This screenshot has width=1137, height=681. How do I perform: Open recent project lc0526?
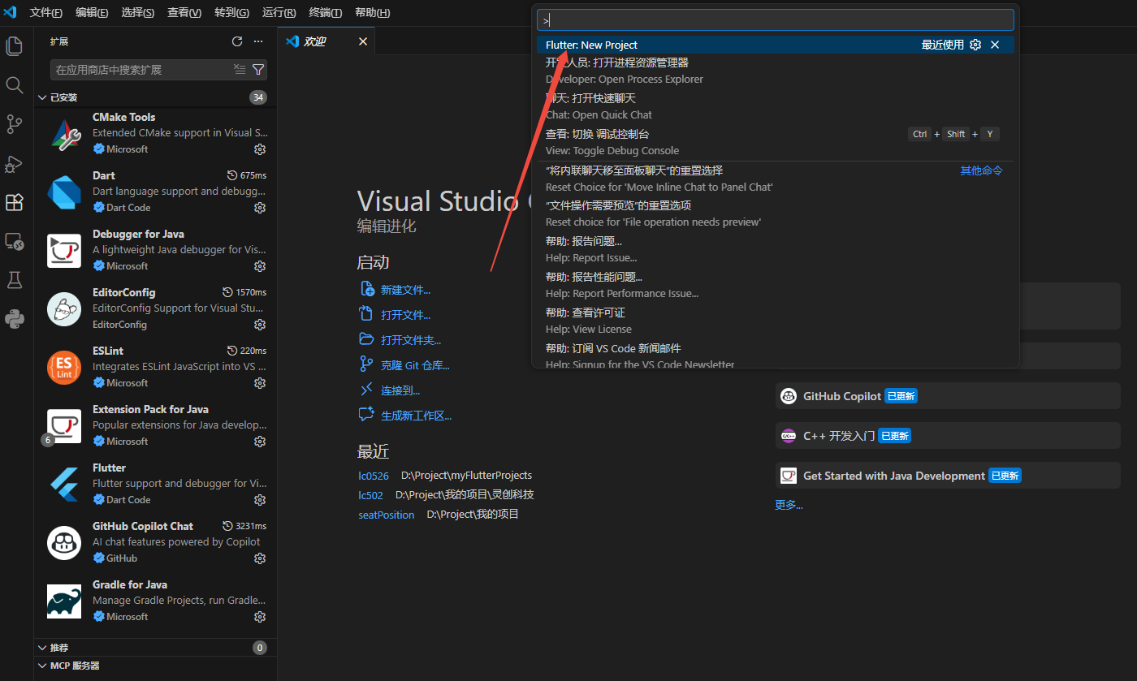[374, 476]
